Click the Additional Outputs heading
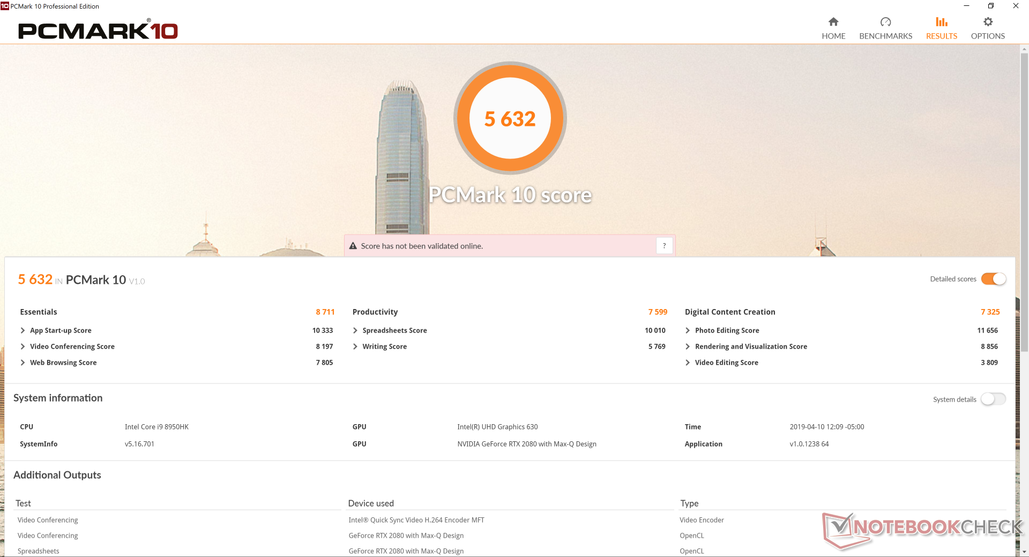This screenshot has width=1029, height=557. [x=57, y=475]
